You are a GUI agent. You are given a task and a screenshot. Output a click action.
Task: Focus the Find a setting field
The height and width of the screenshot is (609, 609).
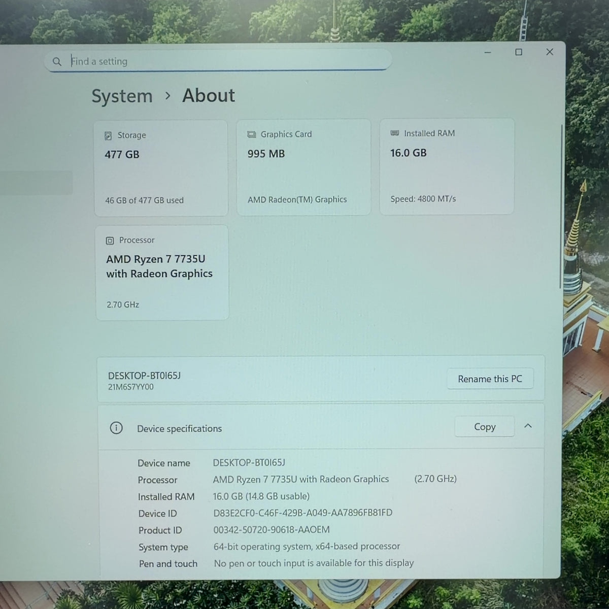tap(218, 61)
